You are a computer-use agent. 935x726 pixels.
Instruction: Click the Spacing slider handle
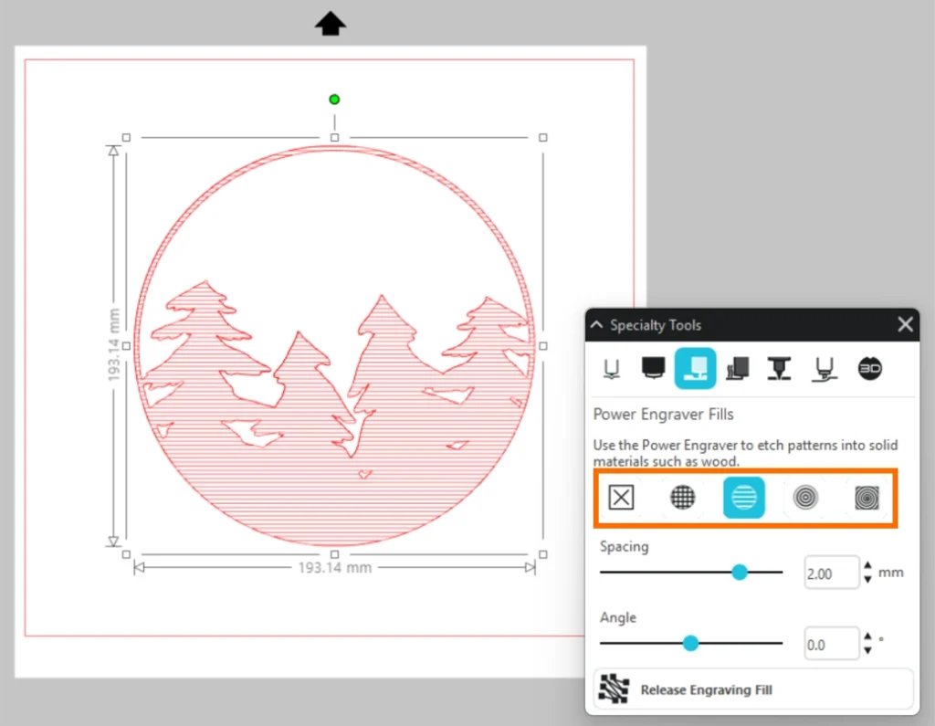pyautogui.click(x=740, y=572)
